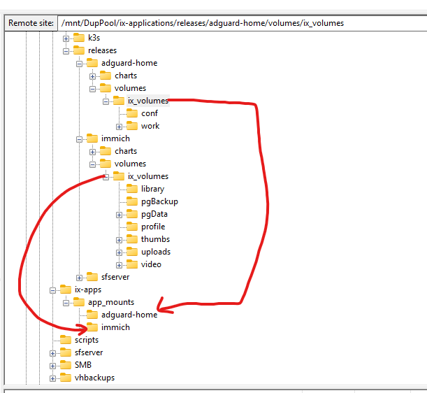The image size is (427, 393).
Task: Select the SMB folder label
Action: point(83,365)
